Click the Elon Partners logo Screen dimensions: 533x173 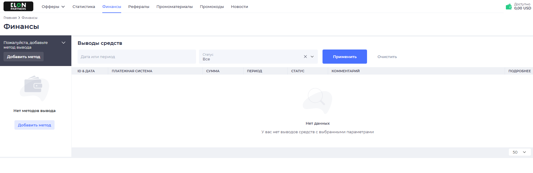pos(18,6)
